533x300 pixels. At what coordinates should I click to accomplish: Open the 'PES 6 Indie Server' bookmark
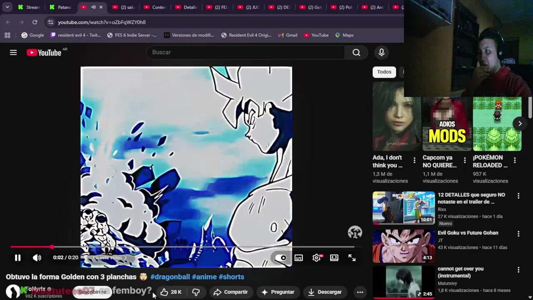132,35
